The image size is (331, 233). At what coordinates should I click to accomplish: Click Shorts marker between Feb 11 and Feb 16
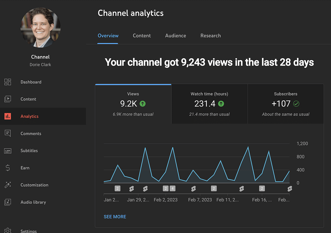click(242, 189)
